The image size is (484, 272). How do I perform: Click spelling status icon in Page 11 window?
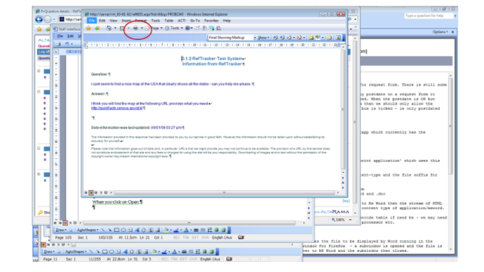229,259
